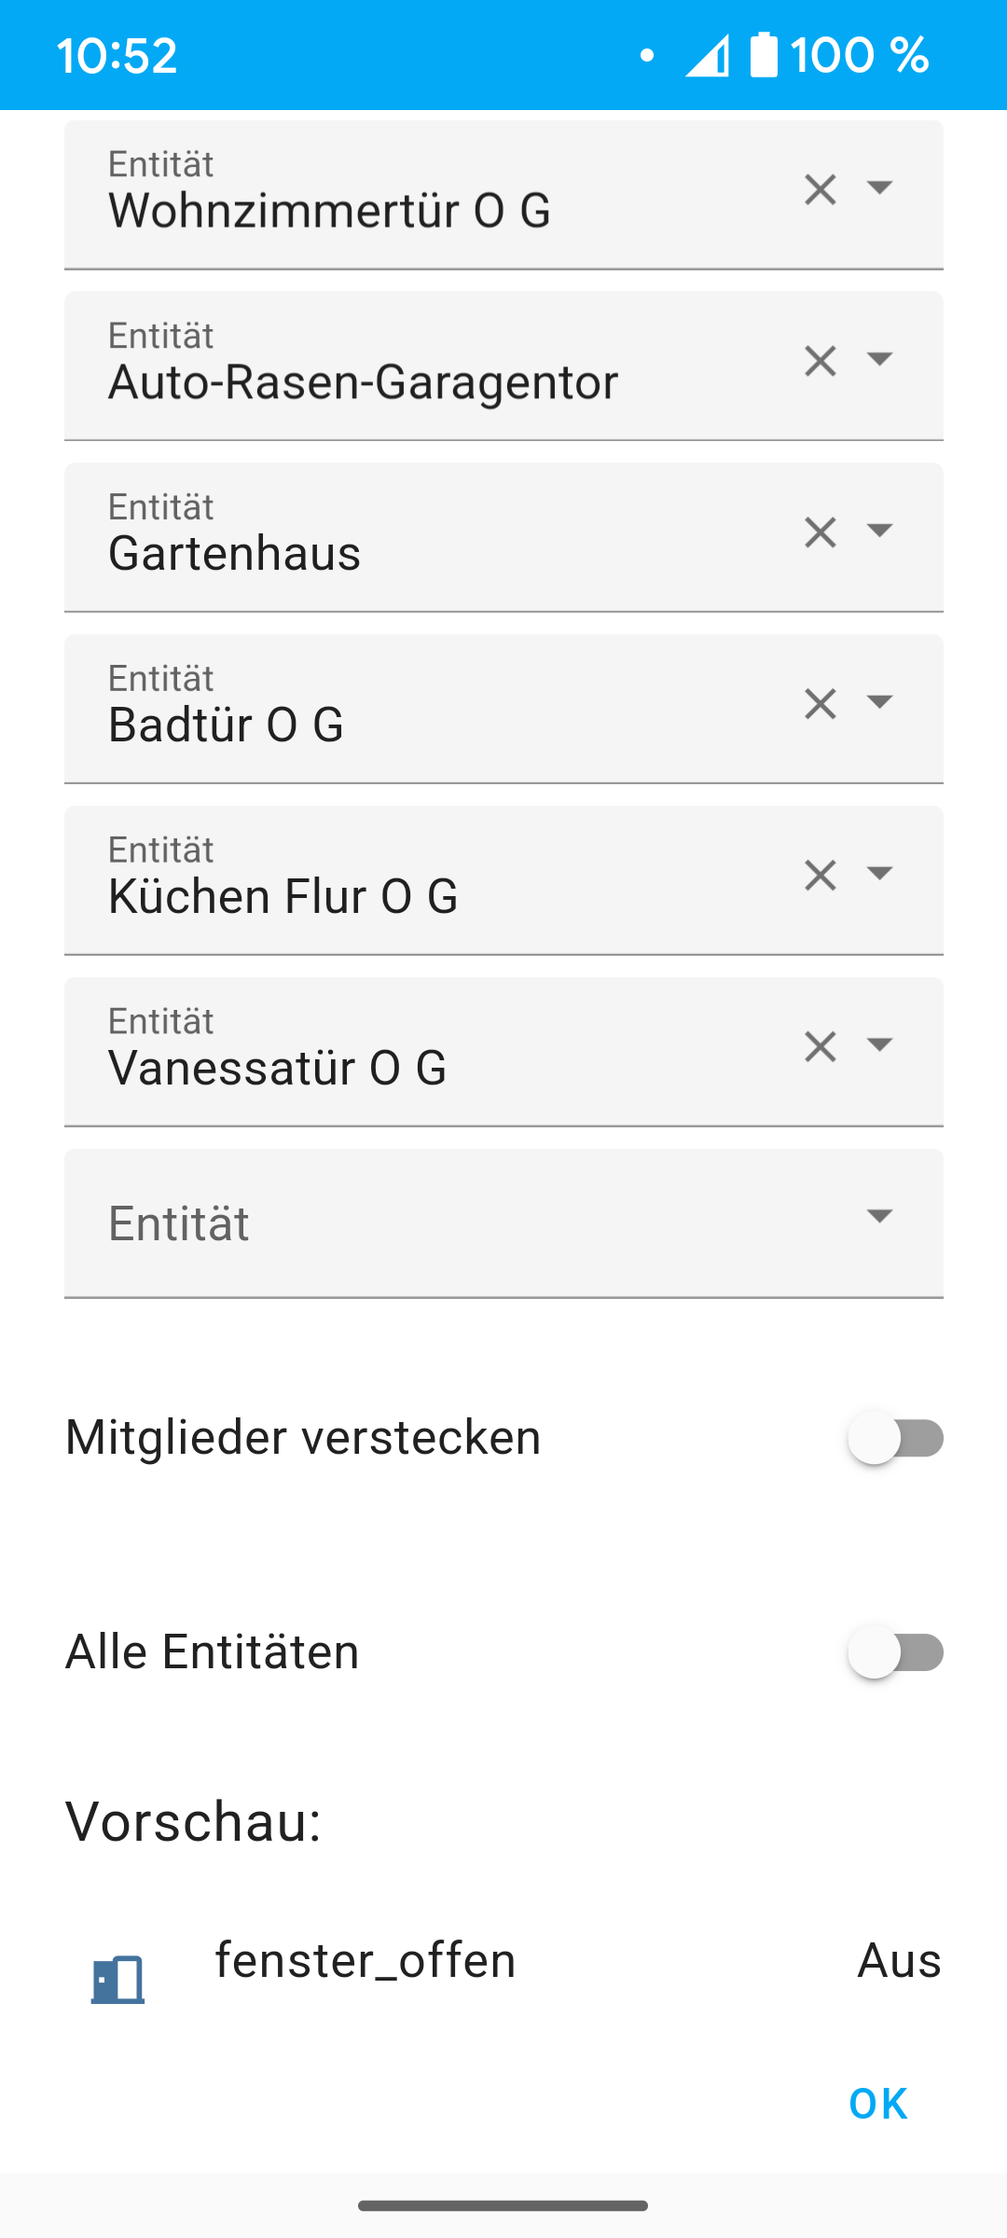Select the Auto-Rasen-Garagentor entity text
The height and width of the screenshot is (2238, 1007).
[364, 382]
